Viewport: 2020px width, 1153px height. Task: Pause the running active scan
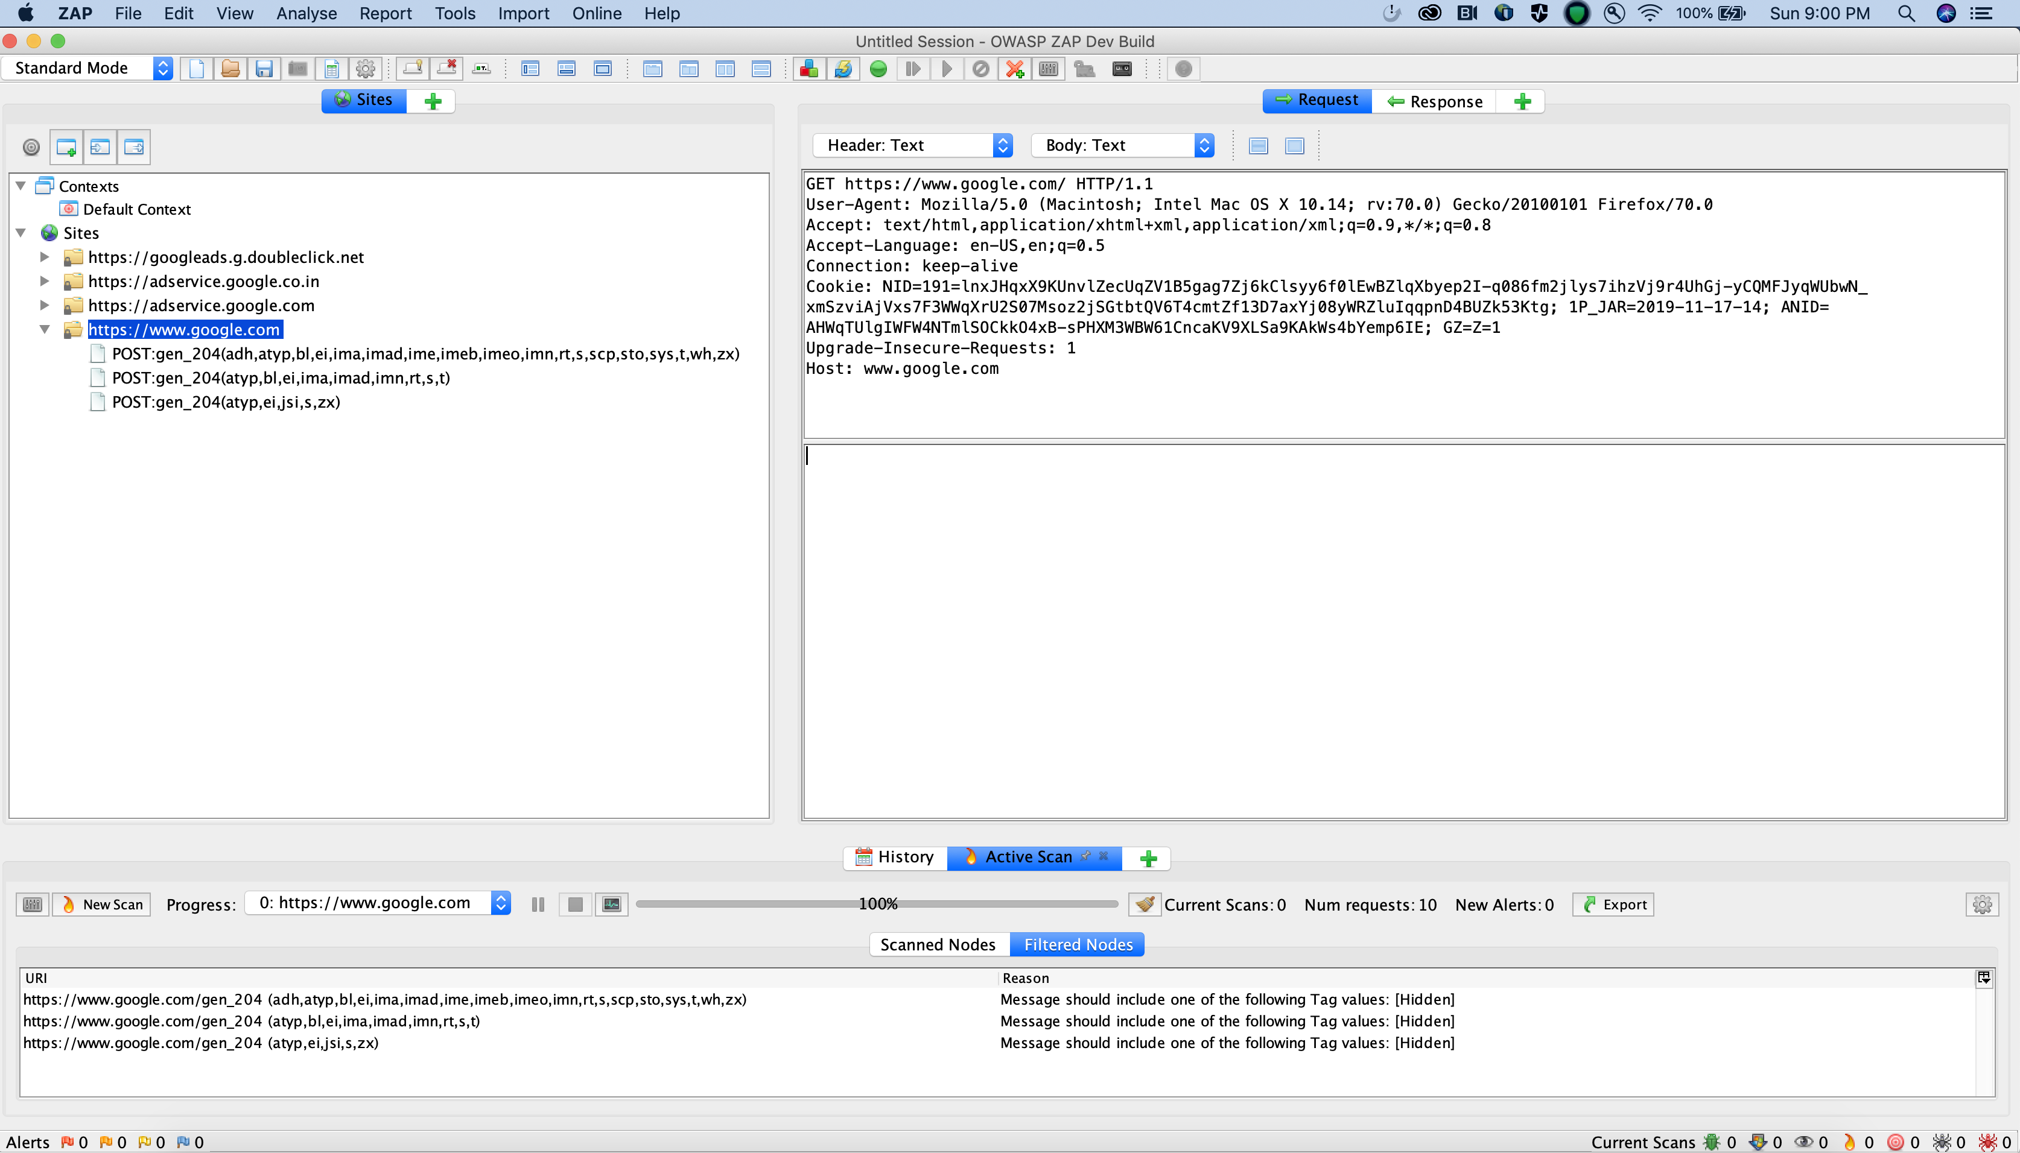click(538, 903)
